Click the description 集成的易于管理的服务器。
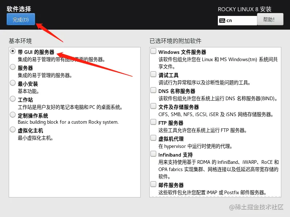Screen dimensions: 290x217 (x=45, y=75)
